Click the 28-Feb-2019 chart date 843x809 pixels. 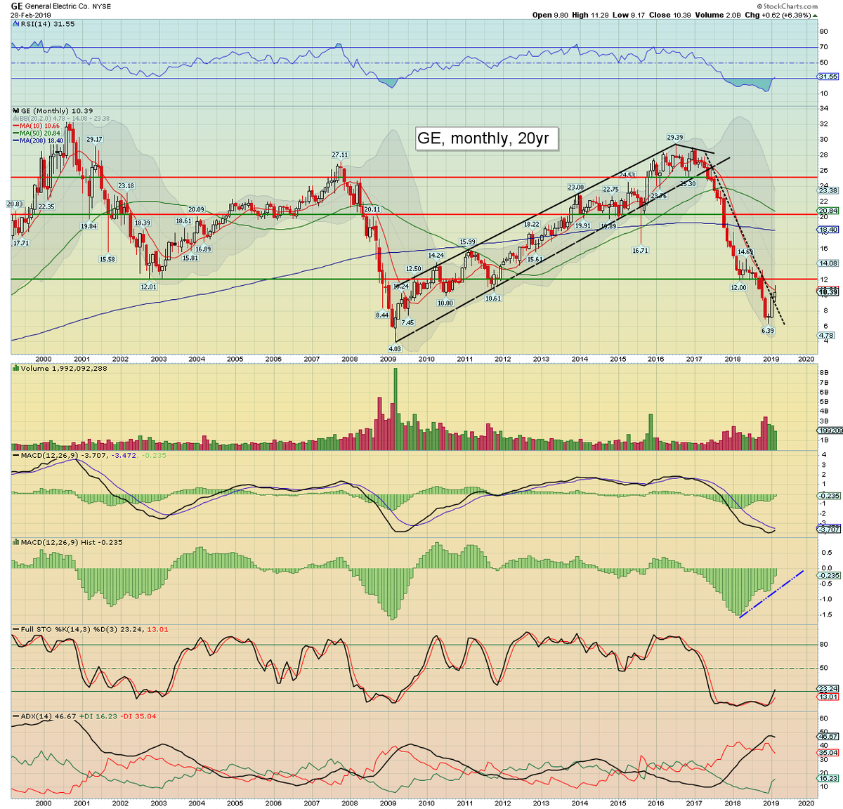tap(31, 15)
